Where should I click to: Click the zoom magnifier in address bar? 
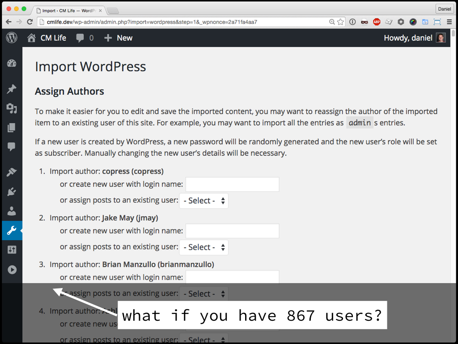[x=332, y=22]
